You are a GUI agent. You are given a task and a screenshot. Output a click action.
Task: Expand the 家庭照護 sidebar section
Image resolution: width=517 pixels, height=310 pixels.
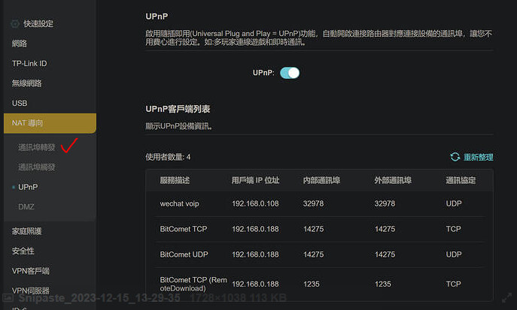tap(26, 231)
